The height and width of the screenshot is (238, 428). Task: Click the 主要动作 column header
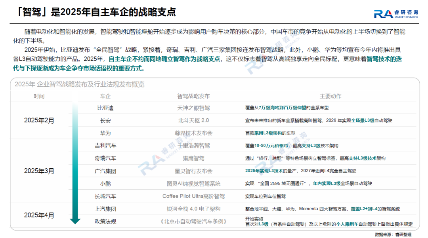point(330,96)
